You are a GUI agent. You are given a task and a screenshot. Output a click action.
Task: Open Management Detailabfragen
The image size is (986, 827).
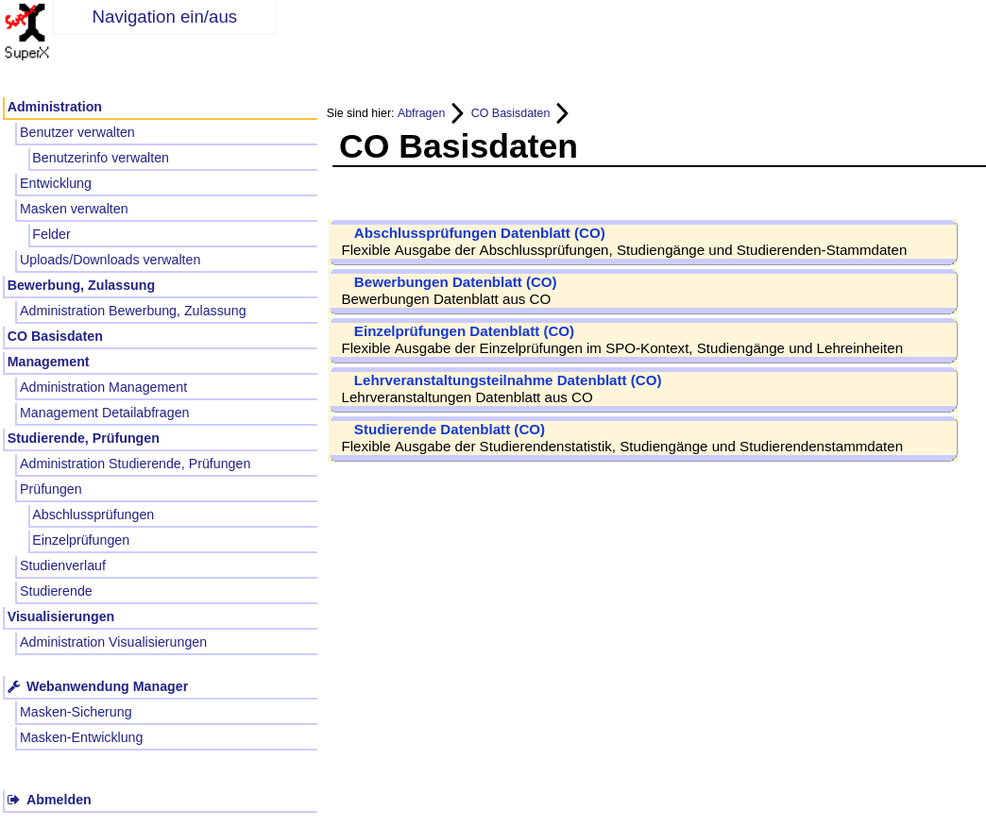pos(104,413)
